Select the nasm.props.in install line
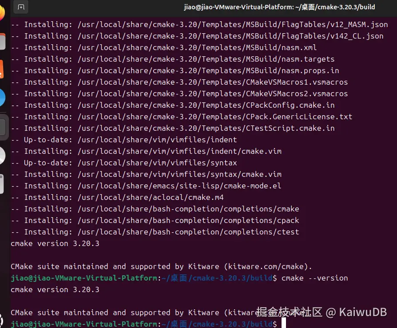397x328 pixels. point(175,71)
